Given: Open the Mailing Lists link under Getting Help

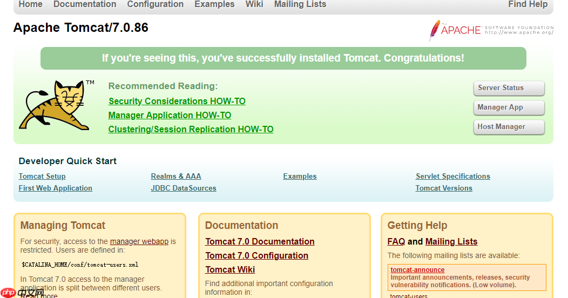Looking at the screenshot, I should tap(451, 241).
